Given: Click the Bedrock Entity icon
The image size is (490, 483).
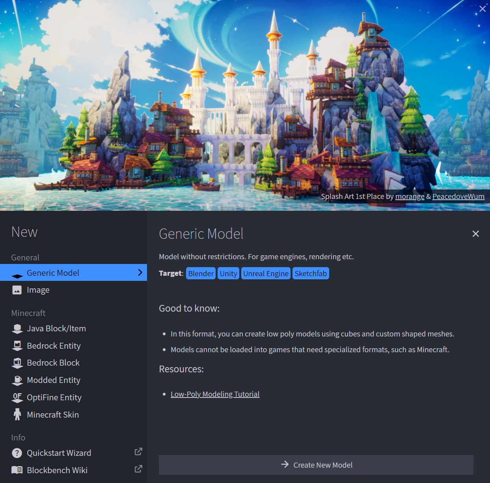Looking at the screenshot, I should (x=17, y=346).
